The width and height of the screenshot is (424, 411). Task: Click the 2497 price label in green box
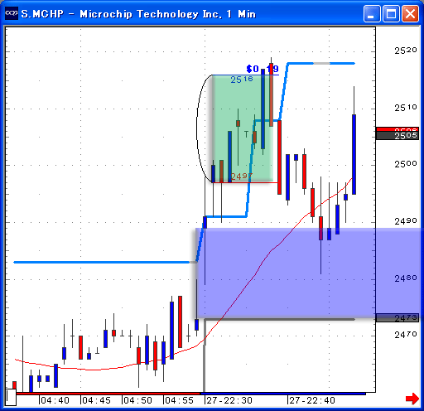(242, 176)
